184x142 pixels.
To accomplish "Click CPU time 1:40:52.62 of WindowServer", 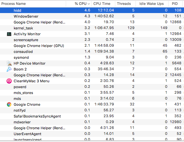I will [x=104, y=16].
